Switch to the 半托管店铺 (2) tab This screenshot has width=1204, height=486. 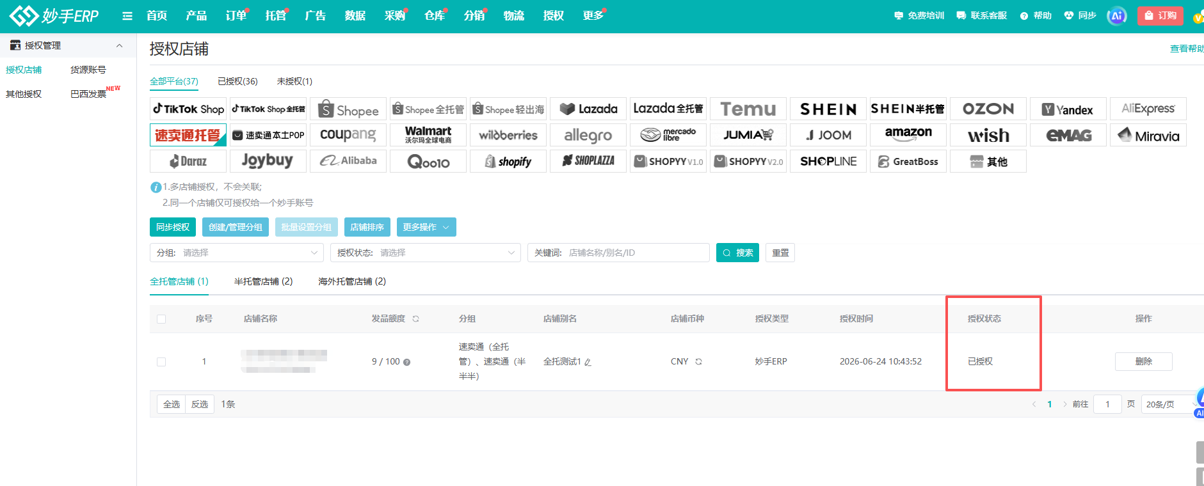pyautogui.click(x=263, y=281)
